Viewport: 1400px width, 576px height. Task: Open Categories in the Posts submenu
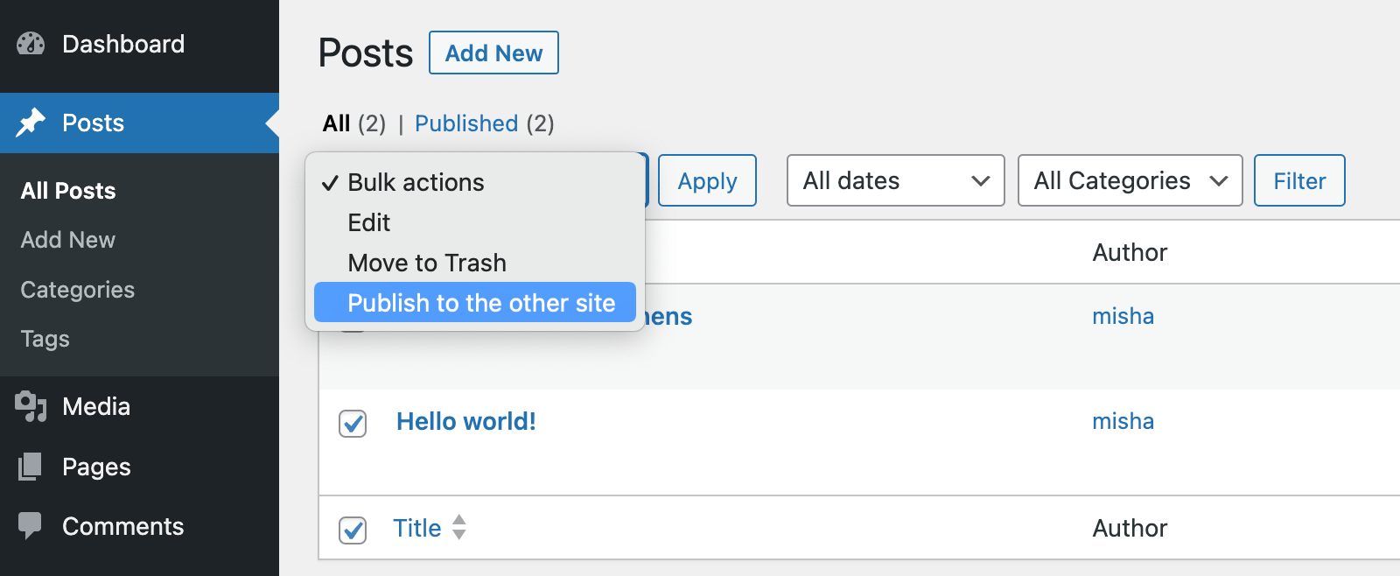point(78,290)
